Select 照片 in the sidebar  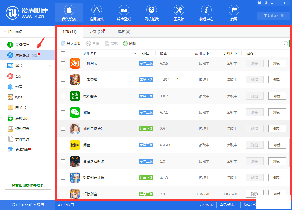[x=27, y=66]
